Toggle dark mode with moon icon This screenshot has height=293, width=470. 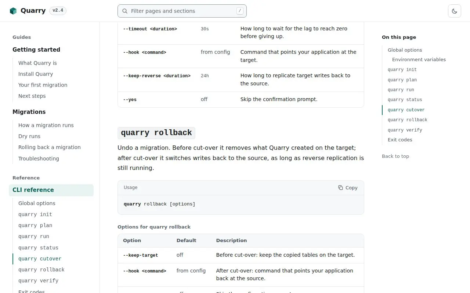point(455,11)
